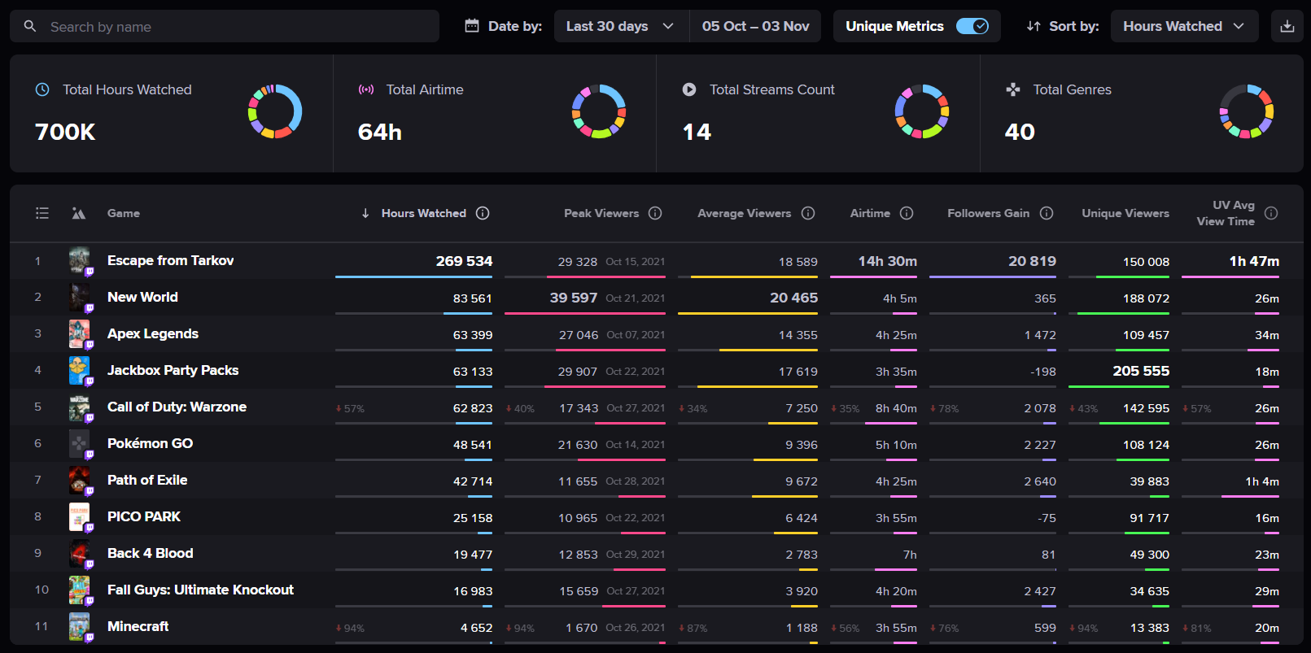
Task: Sort table by Peak Viewers column
Action: coord(601,213)
